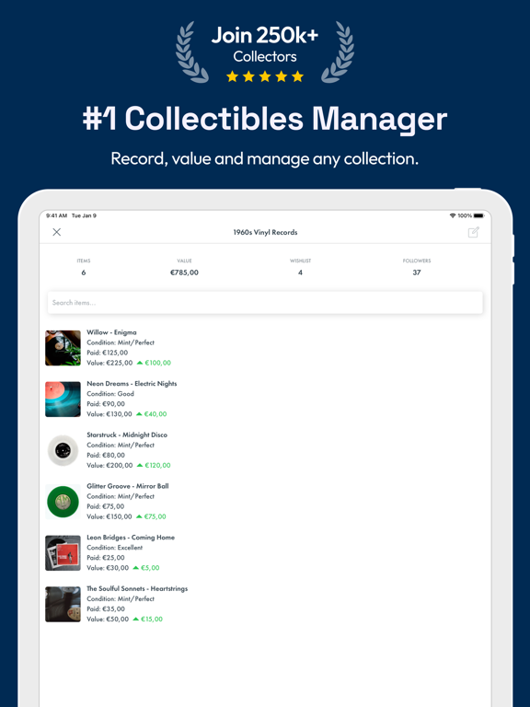
Task: Tap 'Condition: Good' on Neon Dreams row
Action: tap(110, 394)
